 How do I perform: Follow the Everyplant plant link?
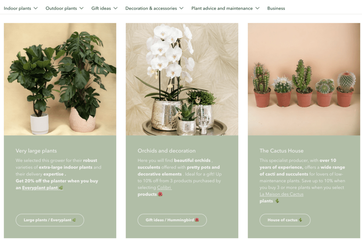click(40, 188)
